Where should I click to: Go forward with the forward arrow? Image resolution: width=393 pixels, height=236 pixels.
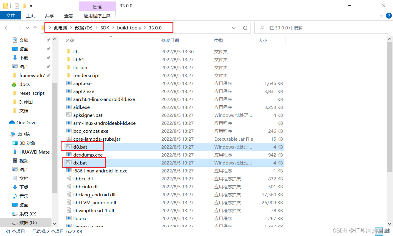point(19,28)
